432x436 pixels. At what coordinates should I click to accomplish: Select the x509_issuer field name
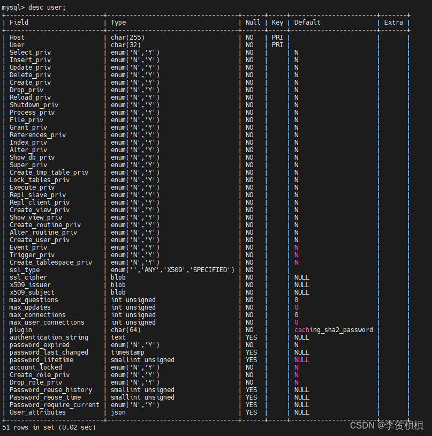coord(31,285)
